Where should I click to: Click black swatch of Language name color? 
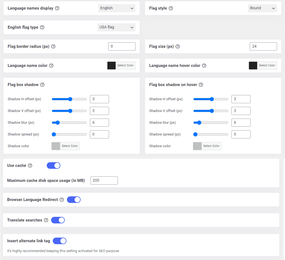(x=111, y=65)
